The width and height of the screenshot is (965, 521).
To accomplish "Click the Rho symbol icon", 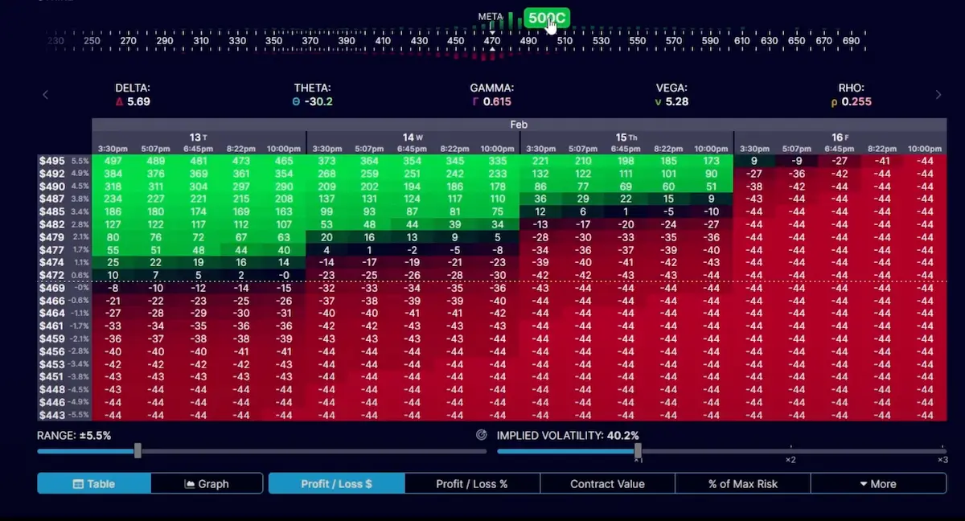I will (x=834, y=102).
